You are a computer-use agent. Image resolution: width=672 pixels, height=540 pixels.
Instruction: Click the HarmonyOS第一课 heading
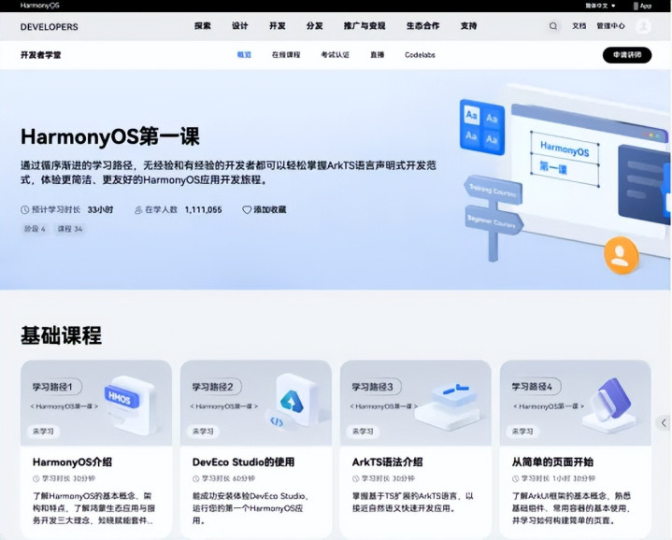110,137
